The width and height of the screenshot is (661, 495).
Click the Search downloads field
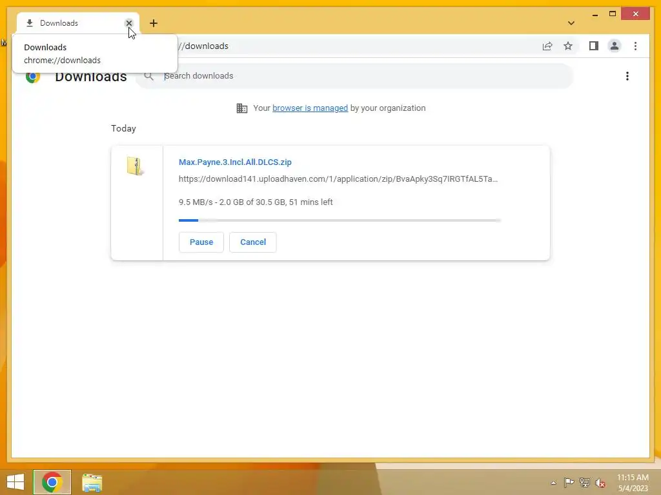point(354,76)
